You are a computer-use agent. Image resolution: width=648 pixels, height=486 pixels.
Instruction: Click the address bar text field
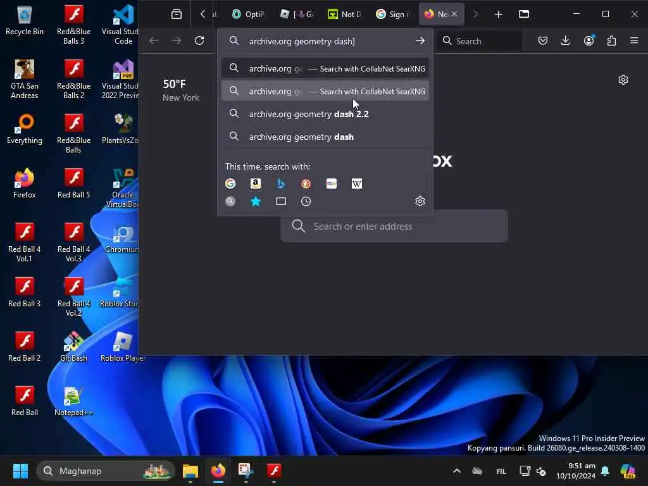[327, 41]
